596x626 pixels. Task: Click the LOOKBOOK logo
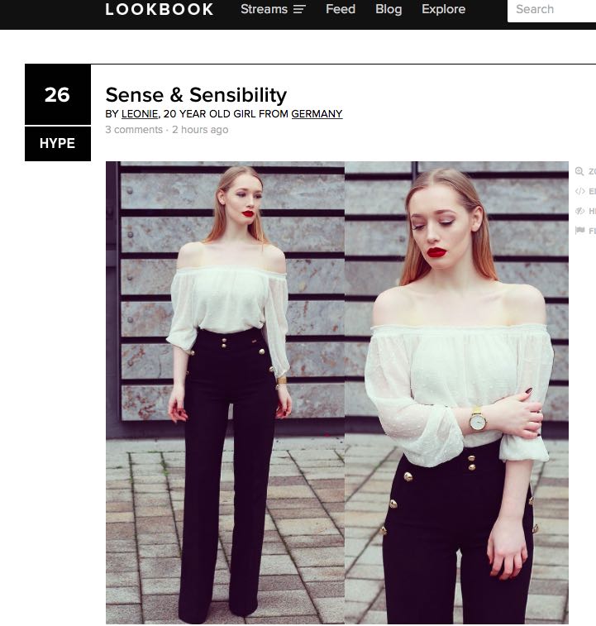coord(160,9)
